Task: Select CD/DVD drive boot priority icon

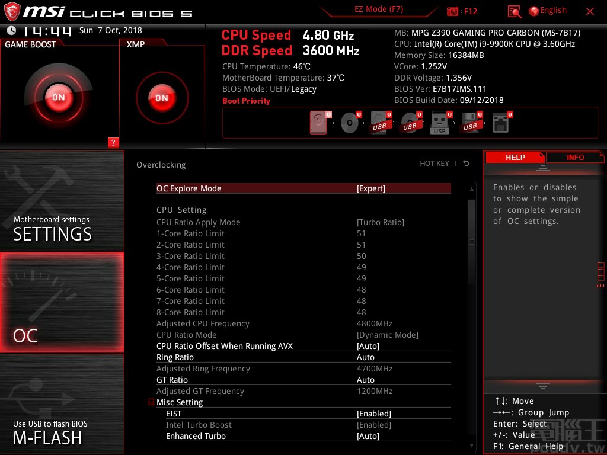Action: pos(350,123)
